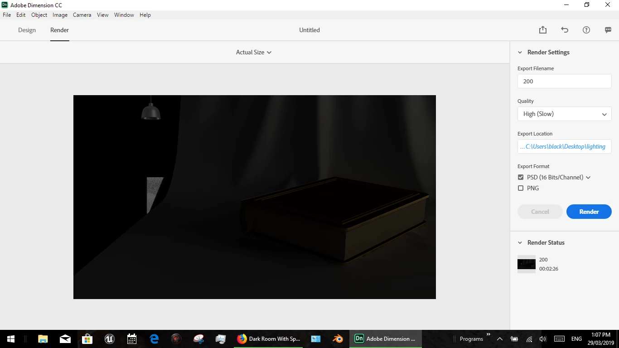
Task: Expand Programs toolbar chevron on taskbar
Action: (488, 335)
